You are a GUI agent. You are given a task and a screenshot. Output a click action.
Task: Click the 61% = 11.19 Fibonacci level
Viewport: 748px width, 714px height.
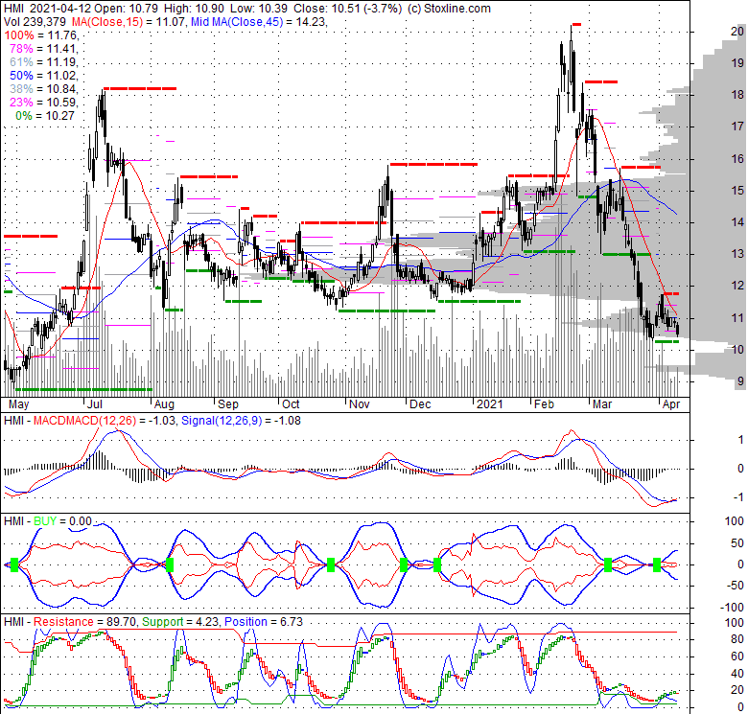coord(44,62)
